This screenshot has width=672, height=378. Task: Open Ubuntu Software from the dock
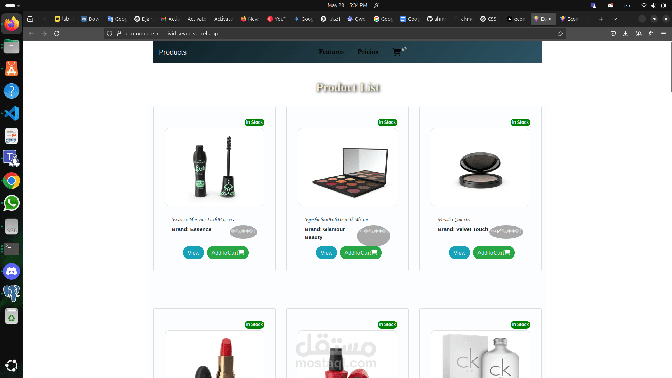(x=12, y=69)
